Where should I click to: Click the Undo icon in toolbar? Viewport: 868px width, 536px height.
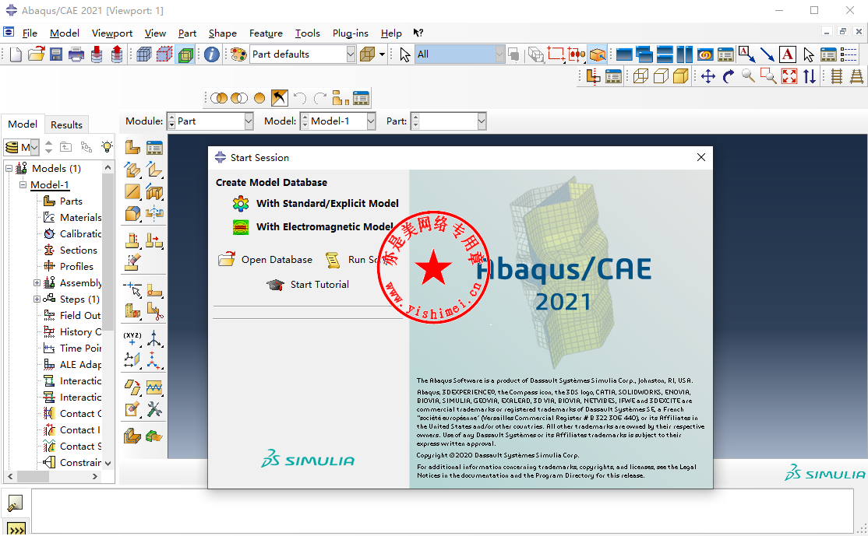[299, 98]
